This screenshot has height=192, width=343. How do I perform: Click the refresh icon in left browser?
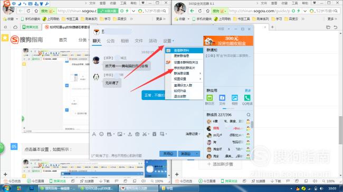click(x=28, y=11)
